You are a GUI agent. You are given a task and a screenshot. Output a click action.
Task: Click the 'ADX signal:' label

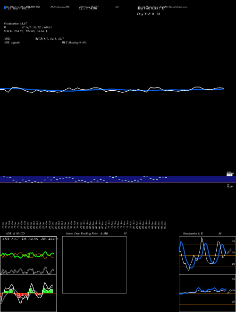point(12,43)
